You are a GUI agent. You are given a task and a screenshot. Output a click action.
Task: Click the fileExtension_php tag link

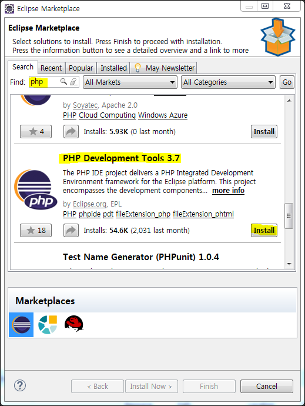[x=143, y=214]
